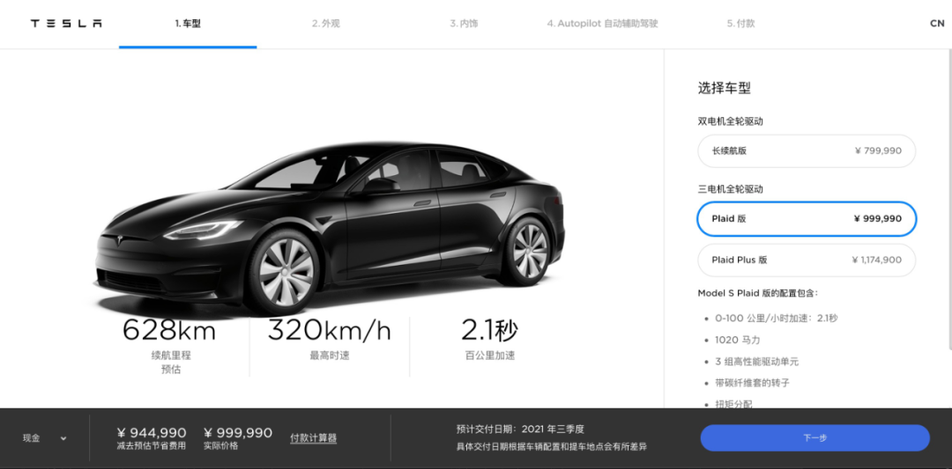Switch to the 3.内饰 tab

pos(464,24)
